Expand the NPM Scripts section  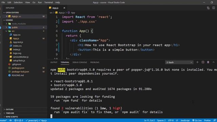click(x=12, y=117)
